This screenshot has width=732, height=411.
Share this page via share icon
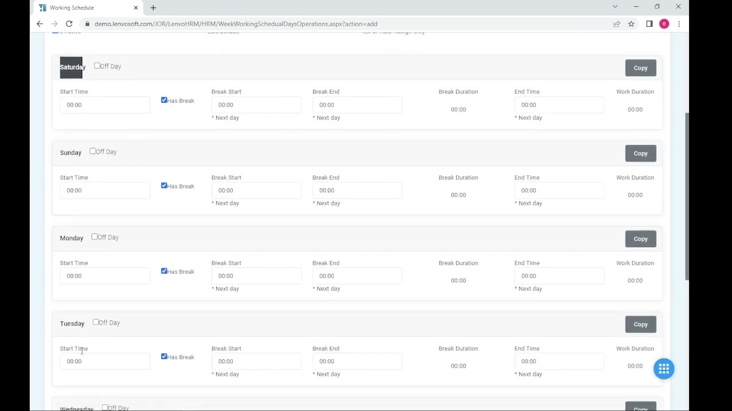tap(616, 24)
